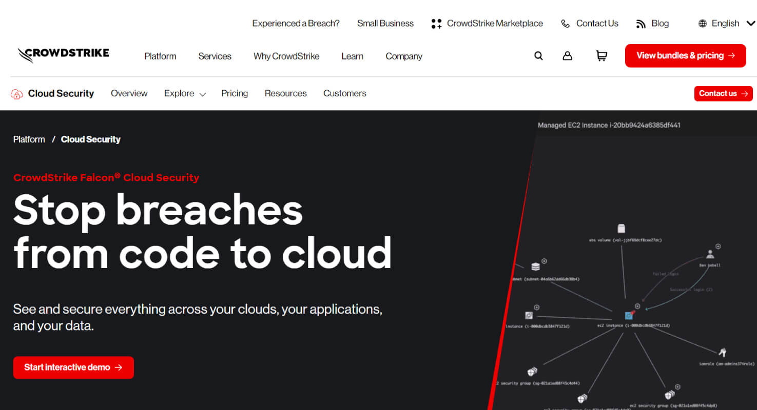This screenshot has height=410, width=757.
Task: Click the RSS feed icon beside Blog
Action: coord(640,24)
